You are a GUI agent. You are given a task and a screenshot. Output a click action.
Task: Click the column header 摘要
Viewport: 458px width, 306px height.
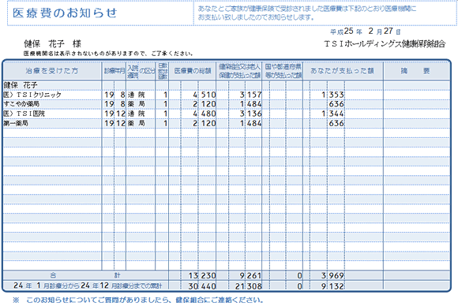click(415, 71)
